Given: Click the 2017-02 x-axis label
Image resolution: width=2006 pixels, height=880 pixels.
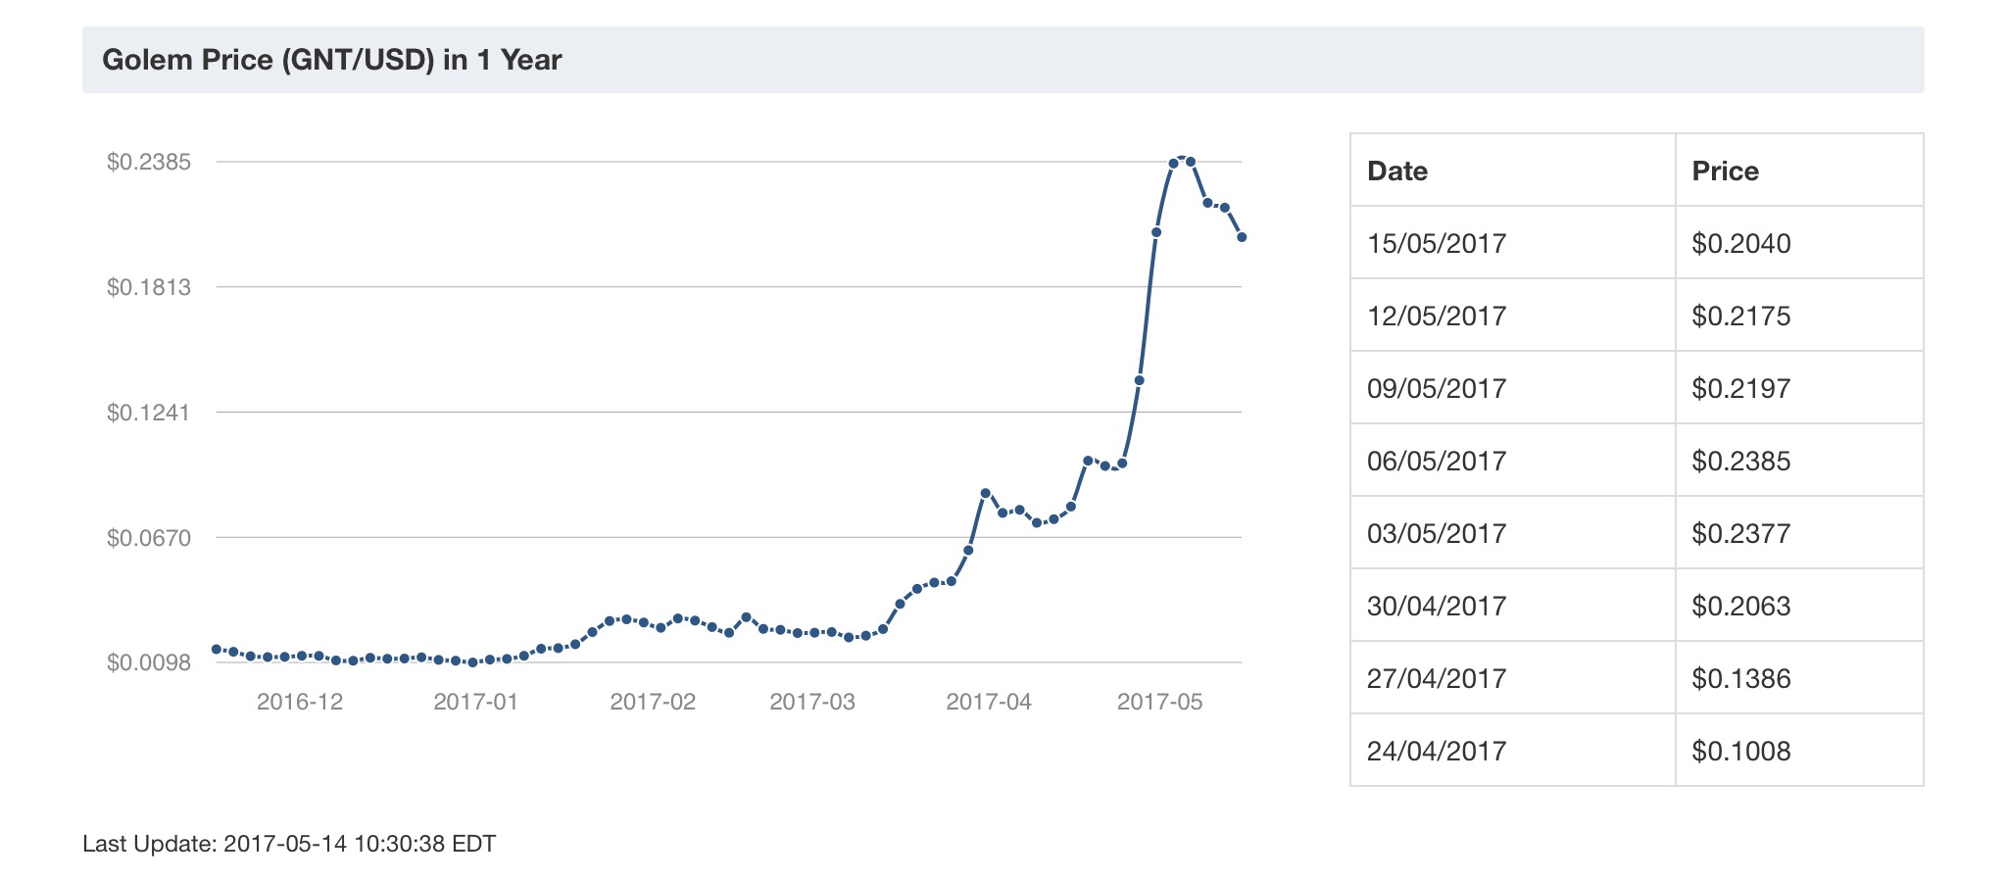Looking at the screenshot, I should 653,702.
